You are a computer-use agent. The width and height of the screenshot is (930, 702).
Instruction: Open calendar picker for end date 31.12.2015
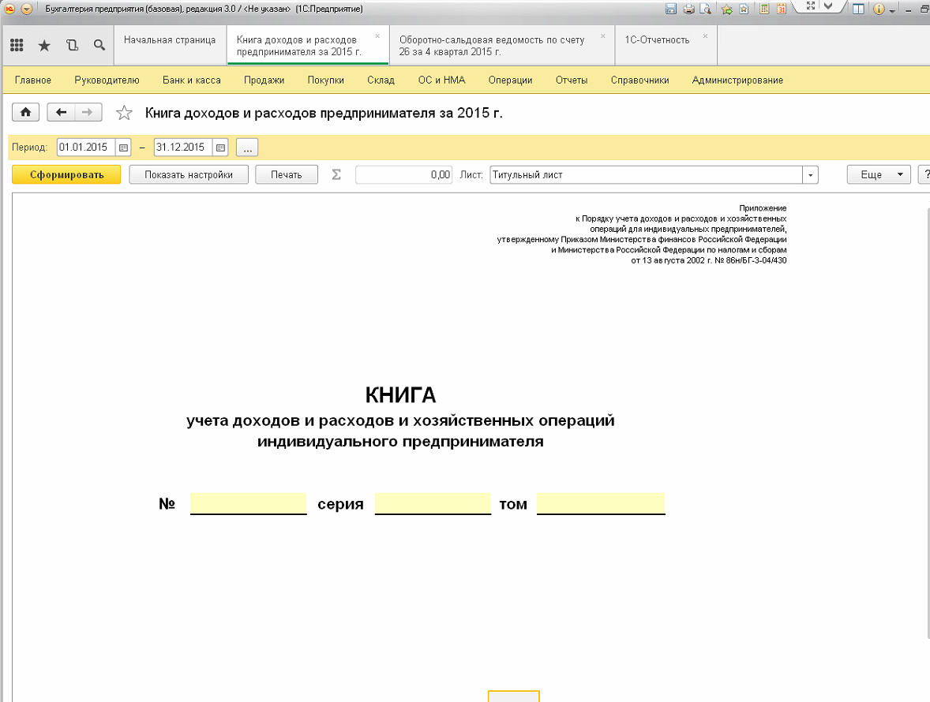click(x=221, y=147)
